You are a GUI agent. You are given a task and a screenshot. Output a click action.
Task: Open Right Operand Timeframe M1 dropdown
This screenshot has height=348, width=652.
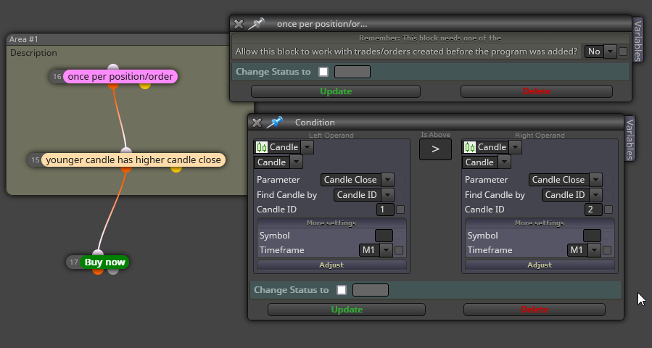(x=584, y=250)
